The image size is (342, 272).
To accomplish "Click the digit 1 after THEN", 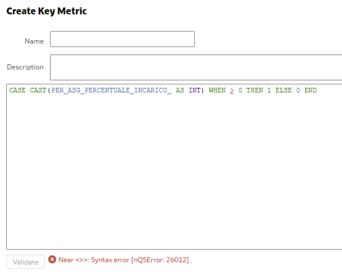I will coord(269,90).
